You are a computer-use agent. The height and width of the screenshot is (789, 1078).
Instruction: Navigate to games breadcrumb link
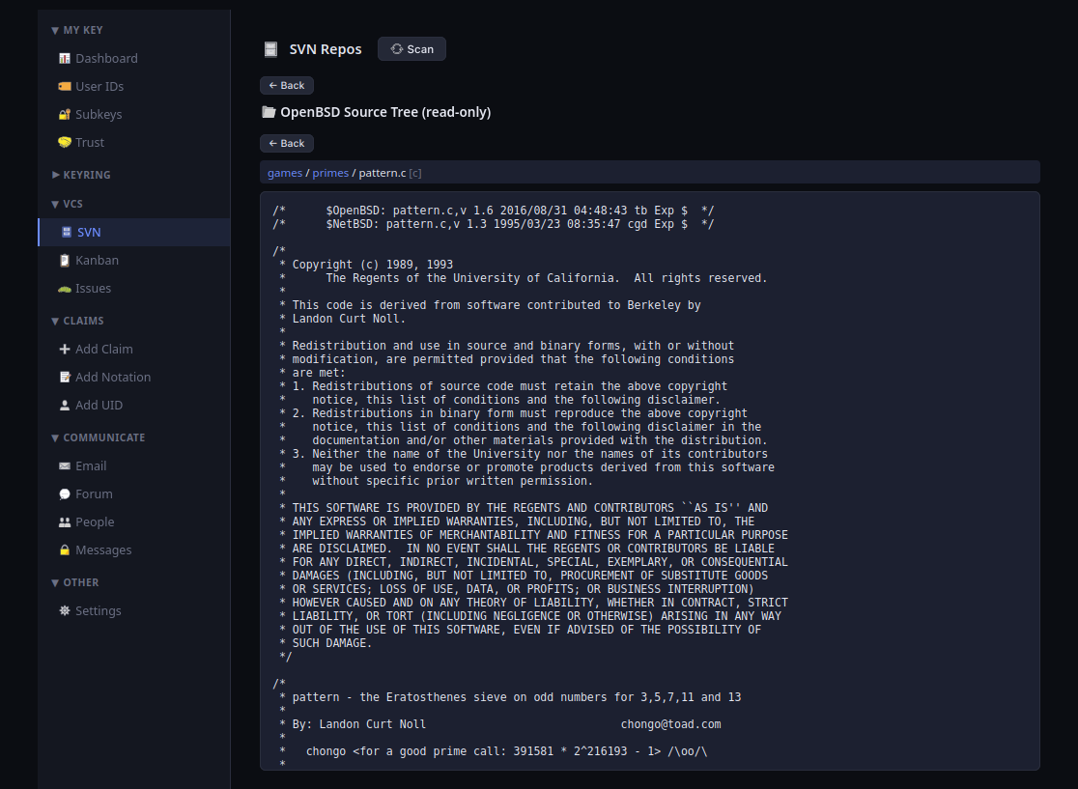(285, 173)
